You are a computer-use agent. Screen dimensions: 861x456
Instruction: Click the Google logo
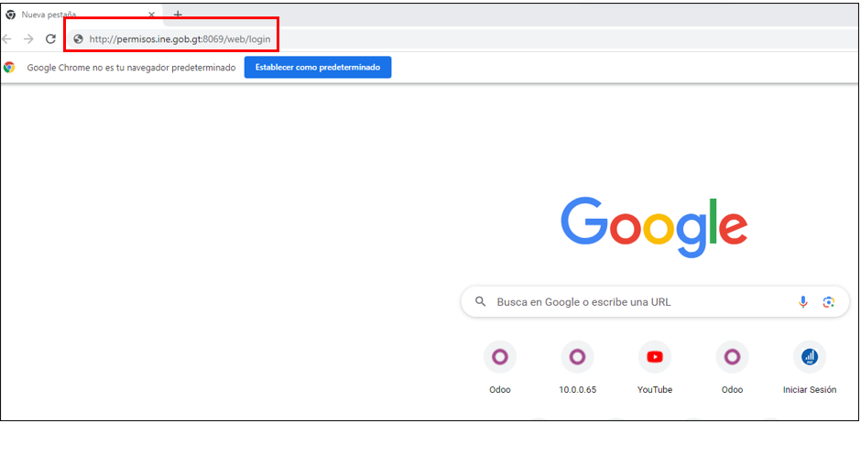coord(653,225)
